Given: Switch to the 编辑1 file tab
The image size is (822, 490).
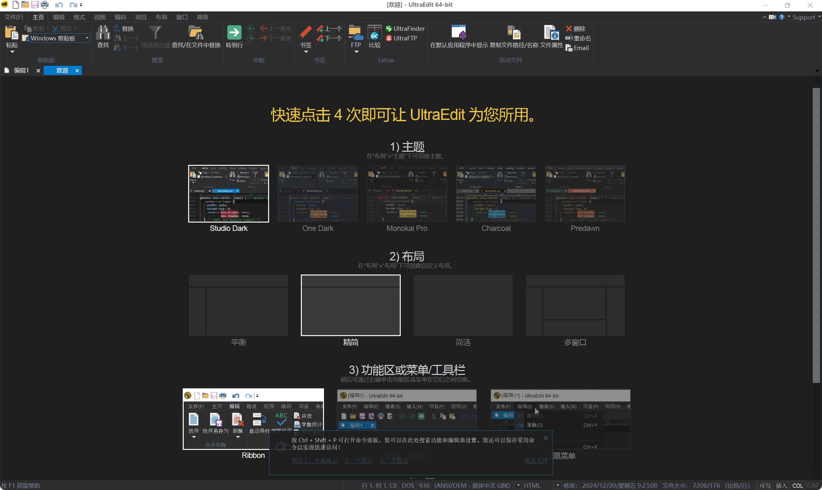Looking at the screenshot, I should 21,71.
